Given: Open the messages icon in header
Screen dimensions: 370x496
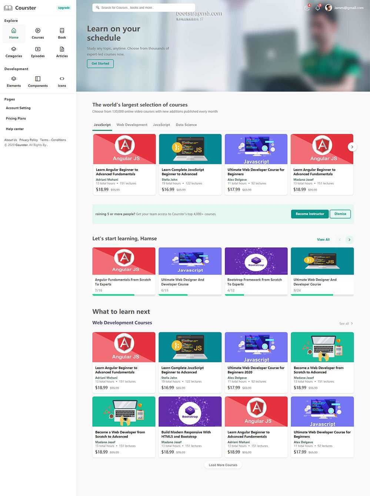Looking at the screenshot, I should 307,8.
